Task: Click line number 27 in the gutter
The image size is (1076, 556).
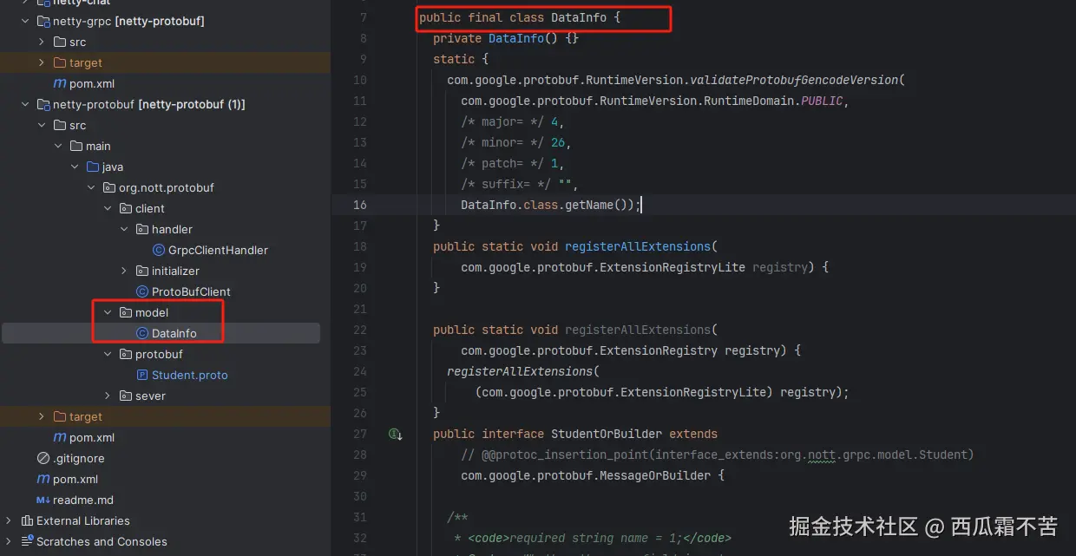Action: pos(359,434)
